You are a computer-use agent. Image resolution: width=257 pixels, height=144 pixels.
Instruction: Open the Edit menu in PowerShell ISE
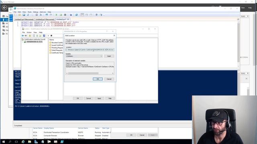19,12
